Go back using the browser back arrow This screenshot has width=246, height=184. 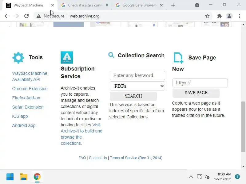point(7,16)
